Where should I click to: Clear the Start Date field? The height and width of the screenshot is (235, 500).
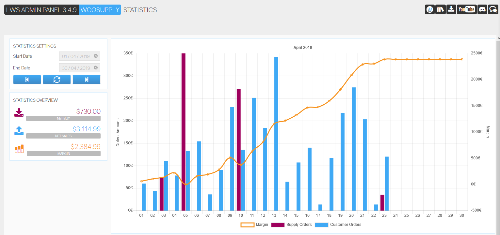pyautogui.click(x=96, y=56)
